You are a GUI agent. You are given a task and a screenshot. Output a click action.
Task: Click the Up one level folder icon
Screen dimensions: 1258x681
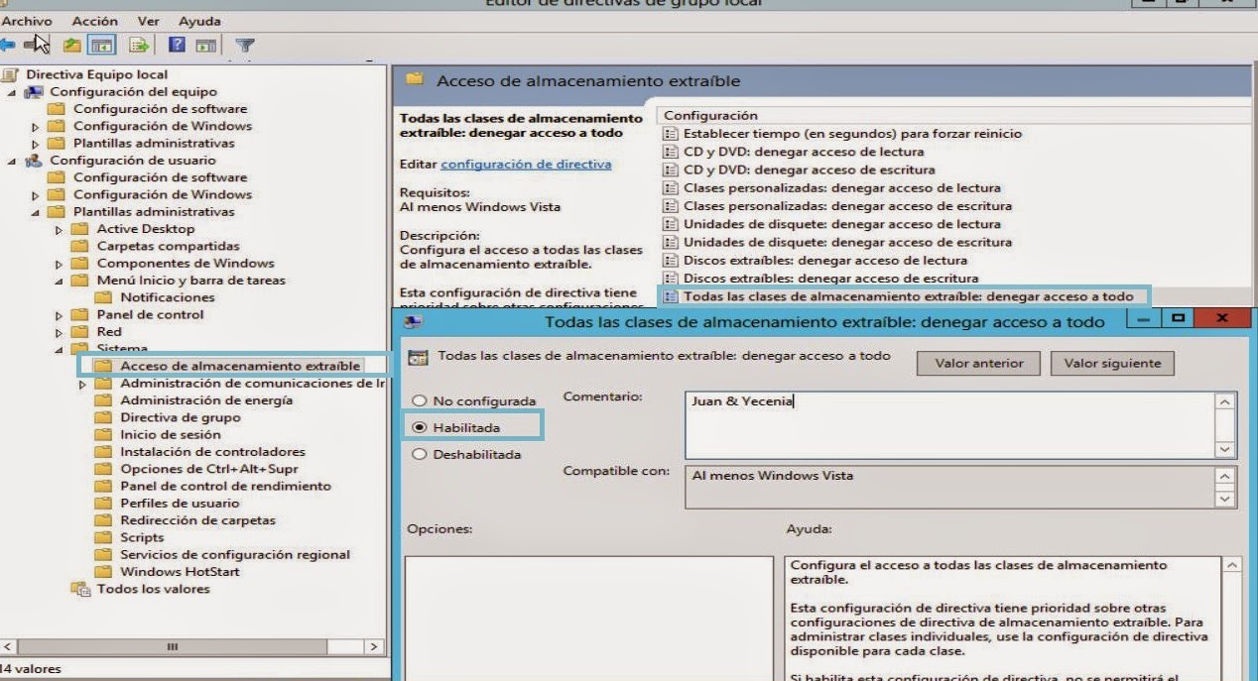pos(72,45)
